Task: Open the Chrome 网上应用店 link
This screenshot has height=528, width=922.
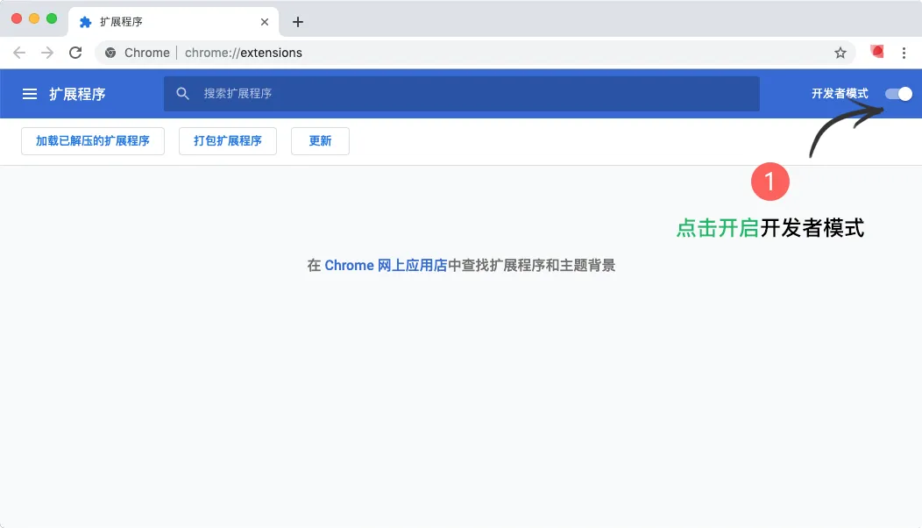Action: (386, 266)
